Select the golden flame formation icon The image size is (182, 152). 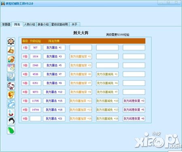[11, 95]
